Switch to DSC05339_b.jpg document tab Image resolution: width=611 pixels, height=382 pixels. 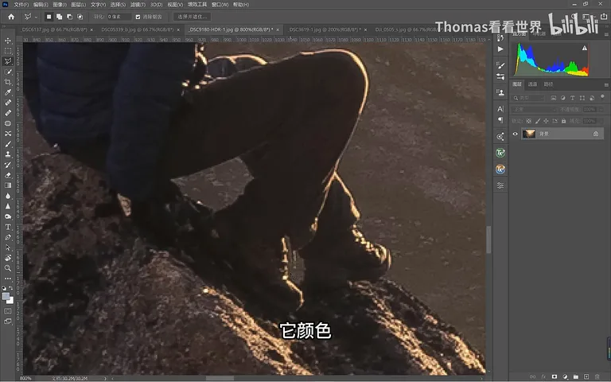pos(137,29)
